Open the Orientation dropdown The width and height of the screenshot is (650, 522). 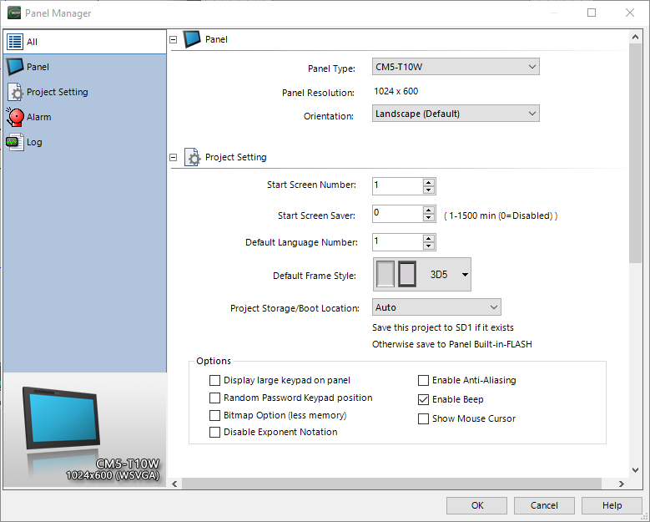coord(456,114)
